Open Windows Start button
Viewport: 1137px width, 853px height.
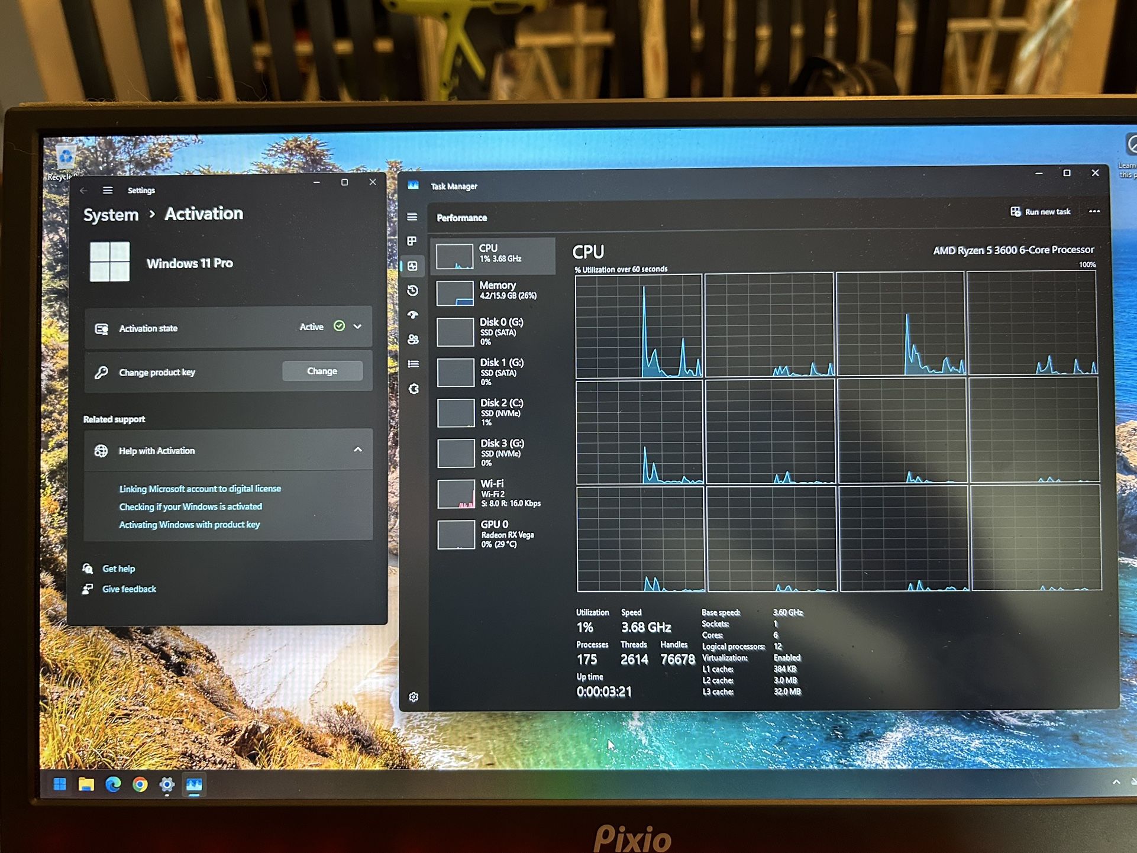coord(60,784)
